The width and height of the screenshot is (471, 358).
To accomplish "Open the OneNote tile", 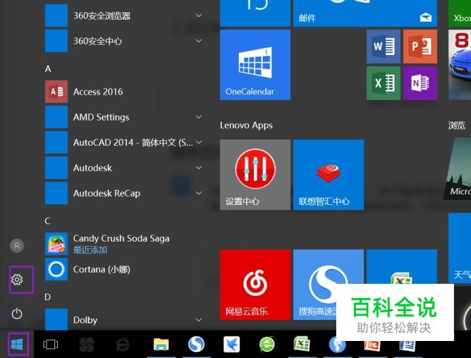I will click(x=420, y=83).
